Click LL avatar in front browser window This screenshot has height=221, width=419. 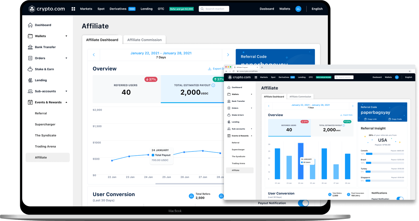point(397,77)
